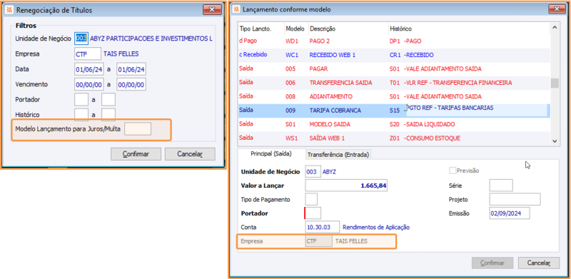Toggle the Previsão checkbox
Image resolution: width=571 pixels, height=279 pixels.
tap(453, 171)
